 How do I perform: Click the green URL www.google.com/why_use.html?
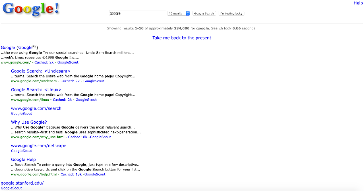point(37,137)
